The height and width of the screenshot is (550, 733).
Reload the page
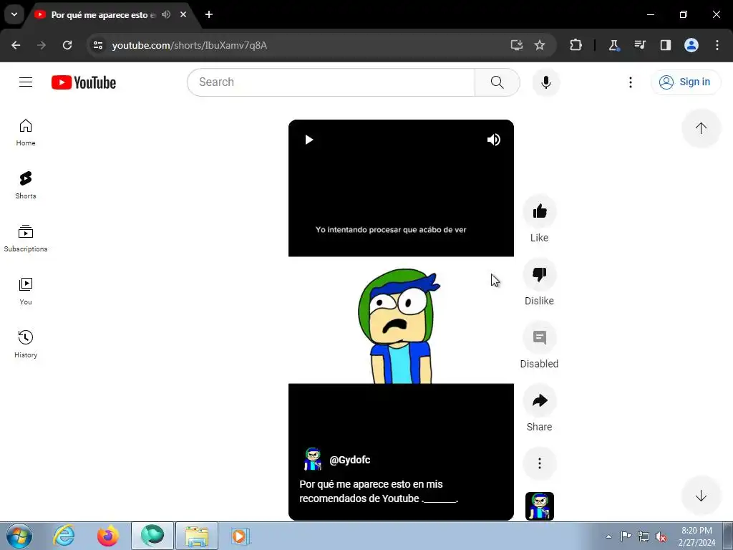pyautogui.click(x=67, y=45)
